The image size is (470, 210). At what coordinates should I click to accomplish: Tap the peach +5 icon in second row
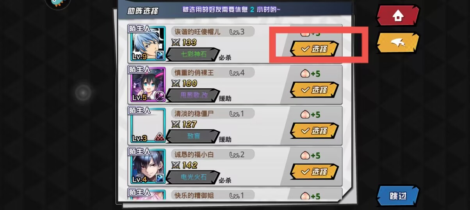pyautogui.click(x=305, y=73)
